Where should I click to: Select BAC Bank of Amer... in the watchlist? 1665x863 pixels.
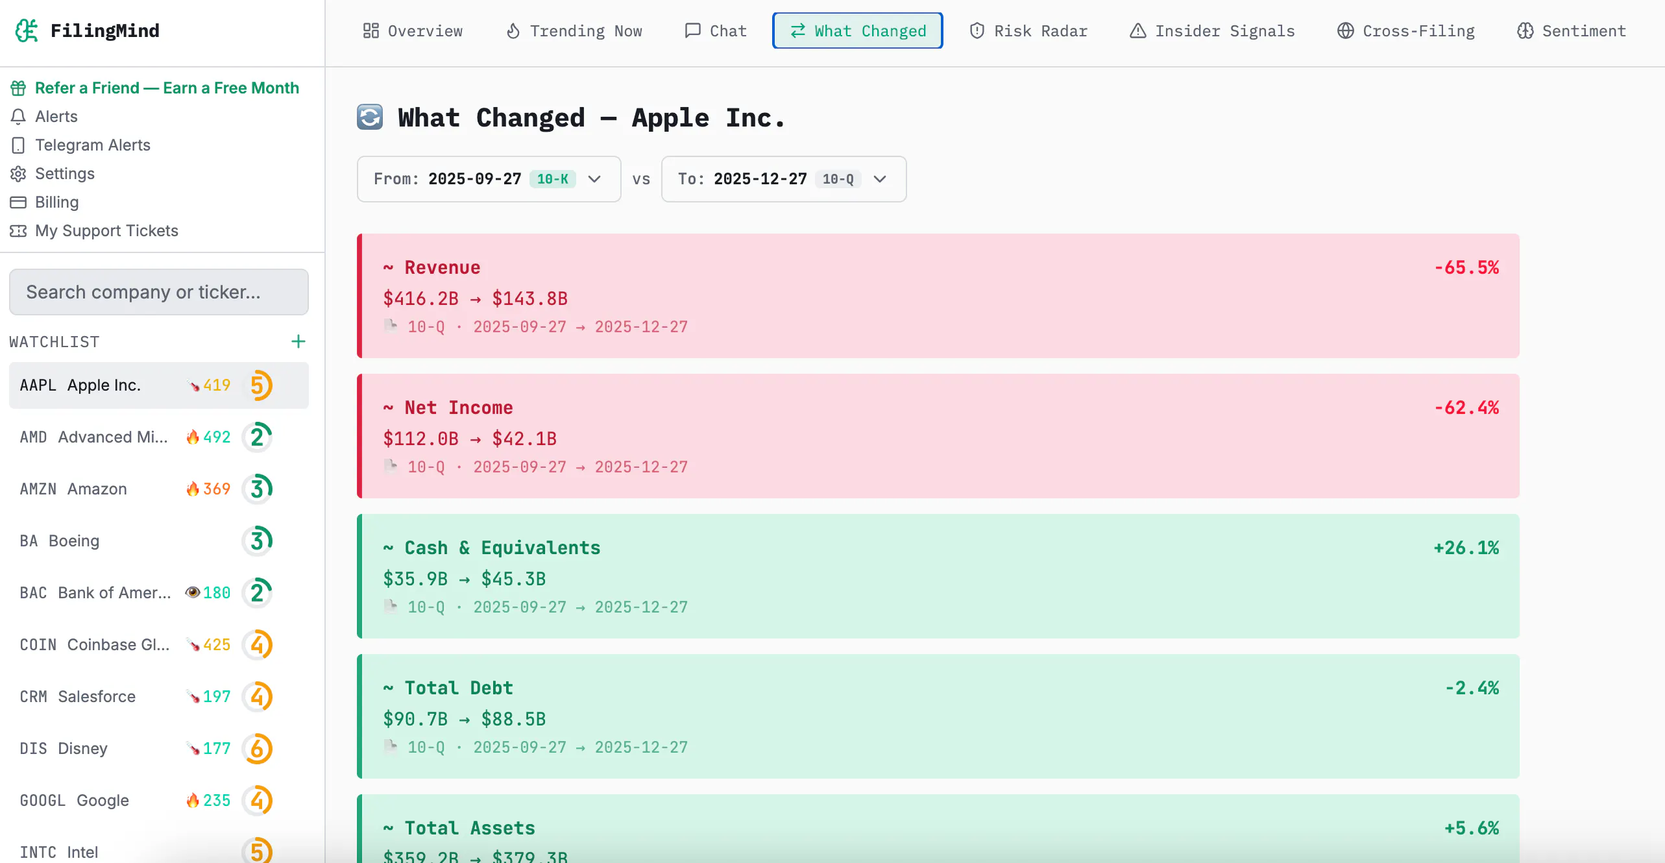tap(159, 593)
